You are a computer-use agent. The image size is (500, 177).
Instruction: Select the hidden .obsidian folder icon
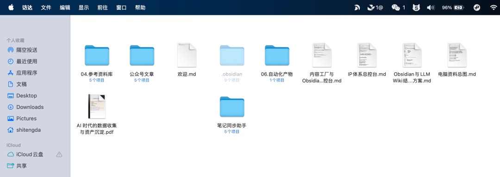232,55
